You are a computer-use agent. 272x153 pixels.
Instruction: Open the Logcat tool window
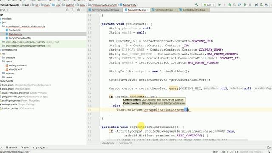(x=39, y=147)
